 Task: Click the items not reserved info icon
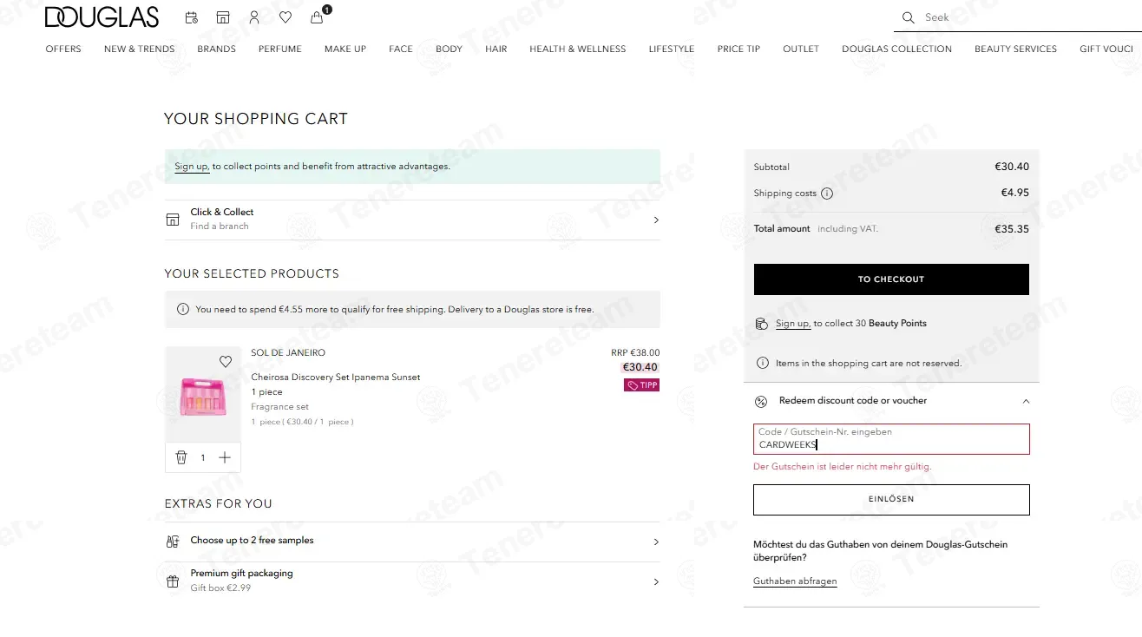tap(762, 363)
